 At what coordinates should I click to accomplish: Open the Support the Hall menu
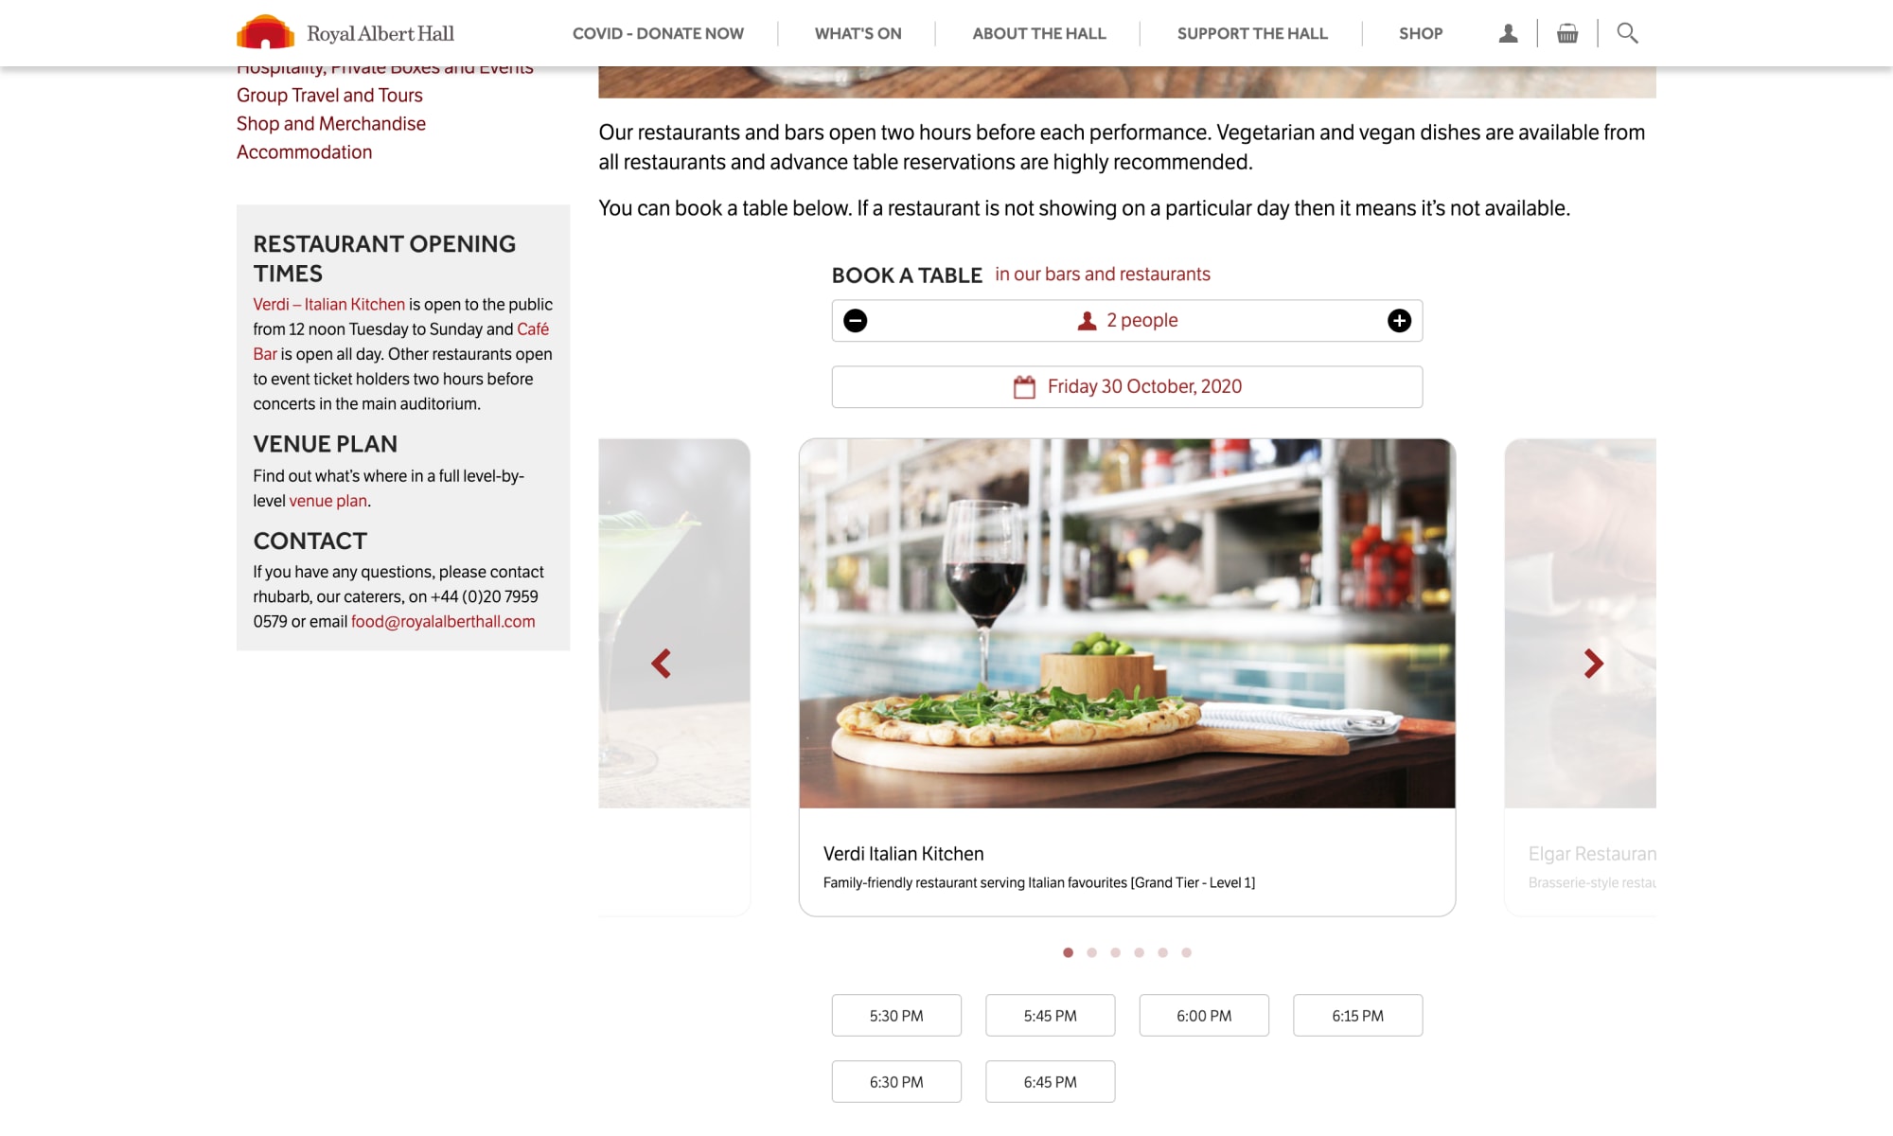(1252, 33)
